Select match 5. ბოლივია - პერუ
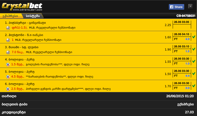 pyautogui.click(x=20, y=72)
